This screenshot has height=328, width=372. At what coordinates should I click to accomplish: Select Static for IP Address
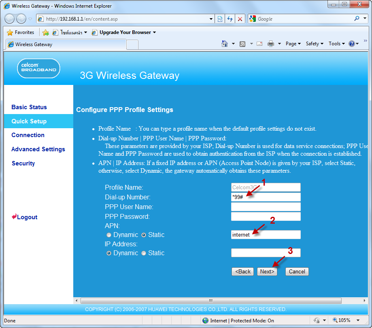(x=144, y=253)
